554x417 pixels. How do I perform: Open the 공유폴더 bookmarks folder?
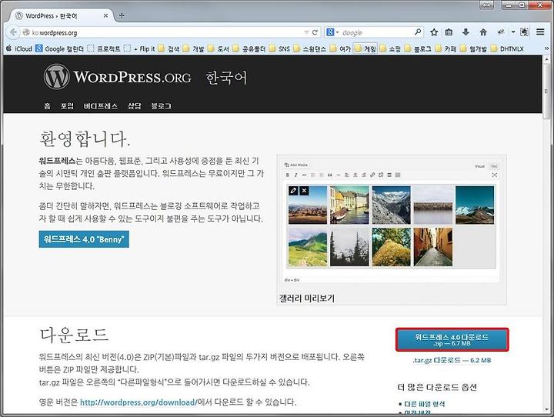(x=249, y=48)
